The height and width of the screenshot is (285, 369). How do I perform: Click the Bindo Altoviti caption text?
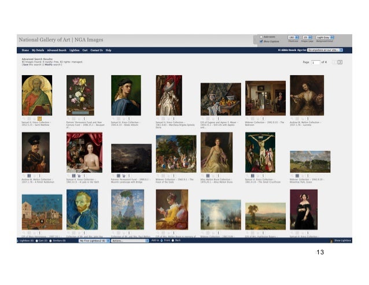click(x=126, y=124)
